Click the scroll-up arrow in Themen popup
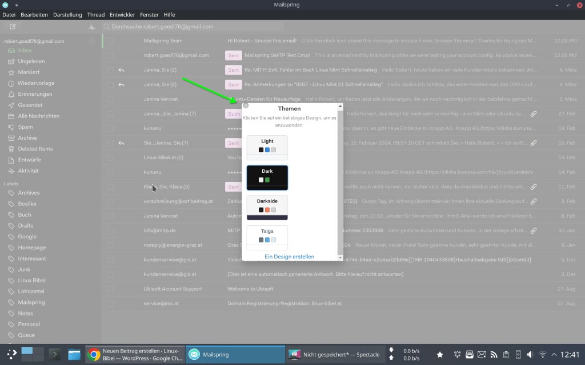This screenshot has width=585, height=365. (340, 107)
